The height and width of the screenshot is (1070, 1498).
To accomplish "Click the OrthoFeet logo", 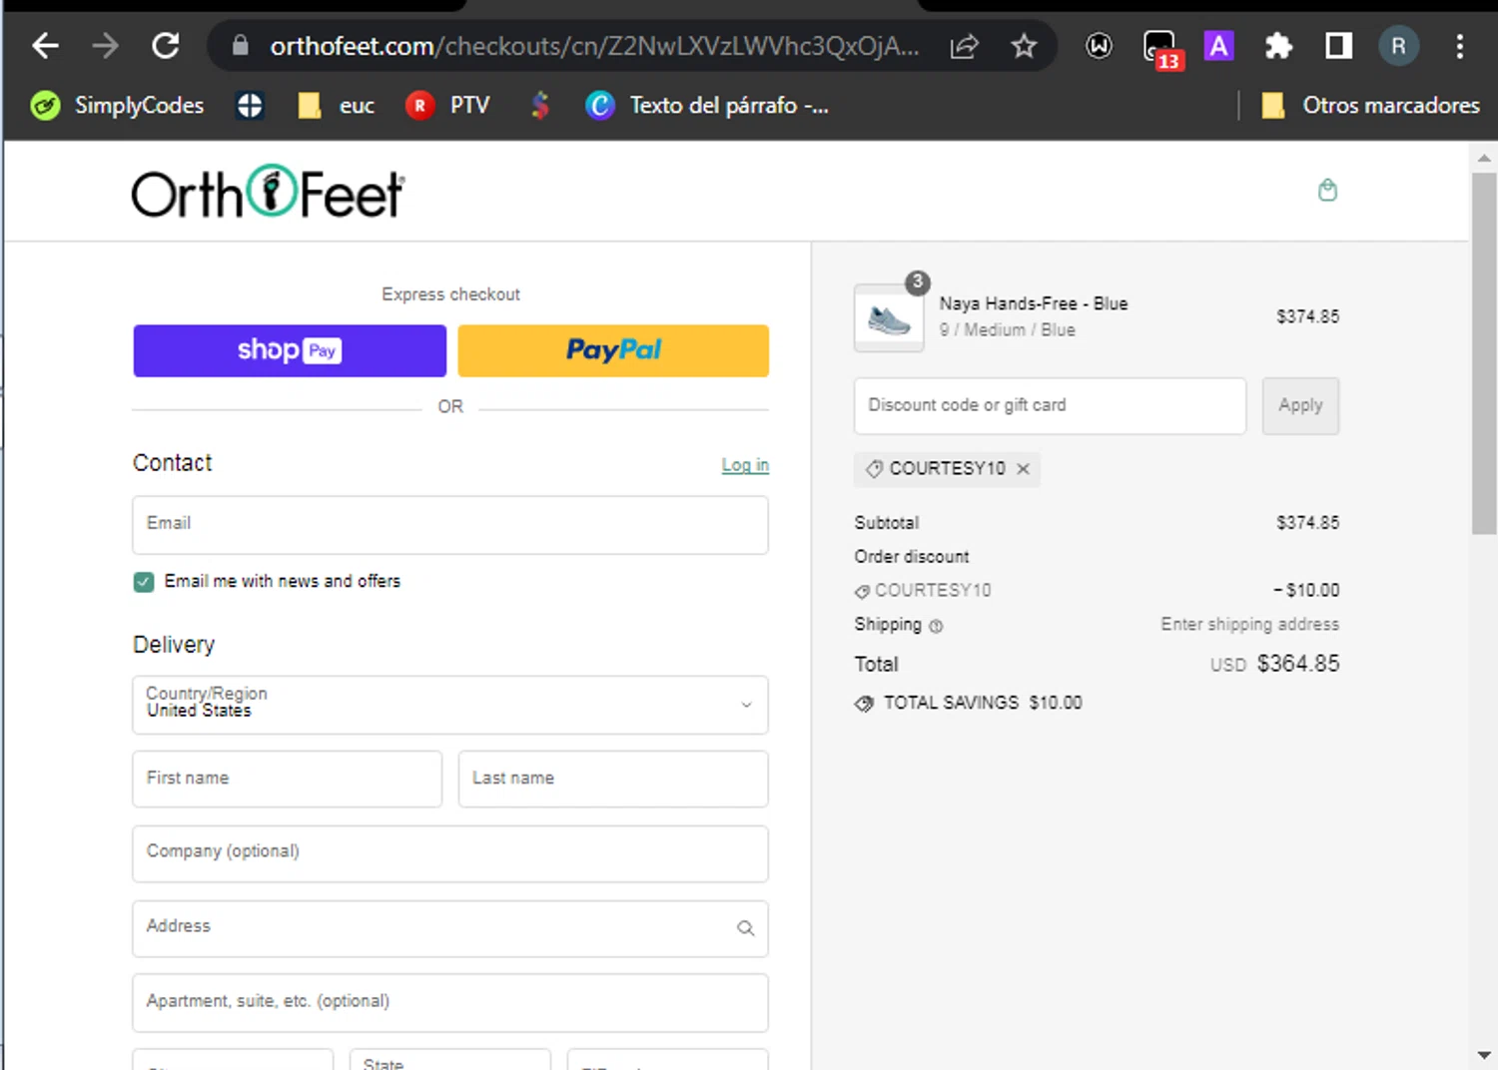I will coord(268,192).
